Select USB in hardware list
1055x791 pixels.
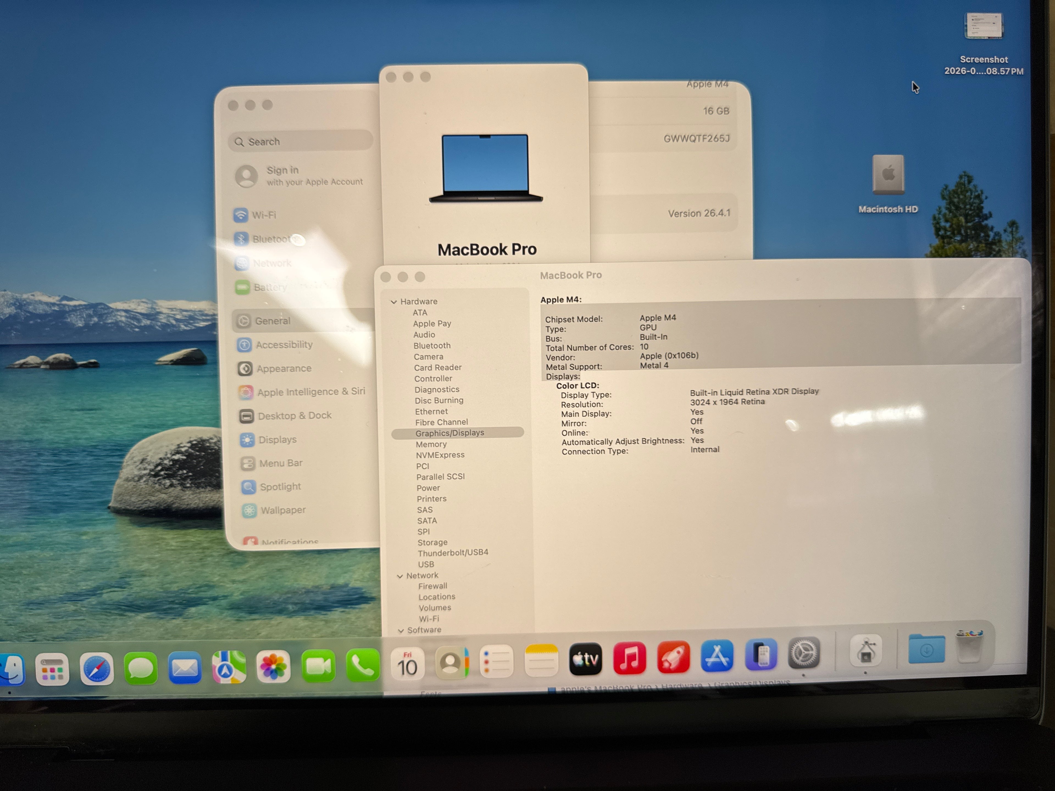425,564
